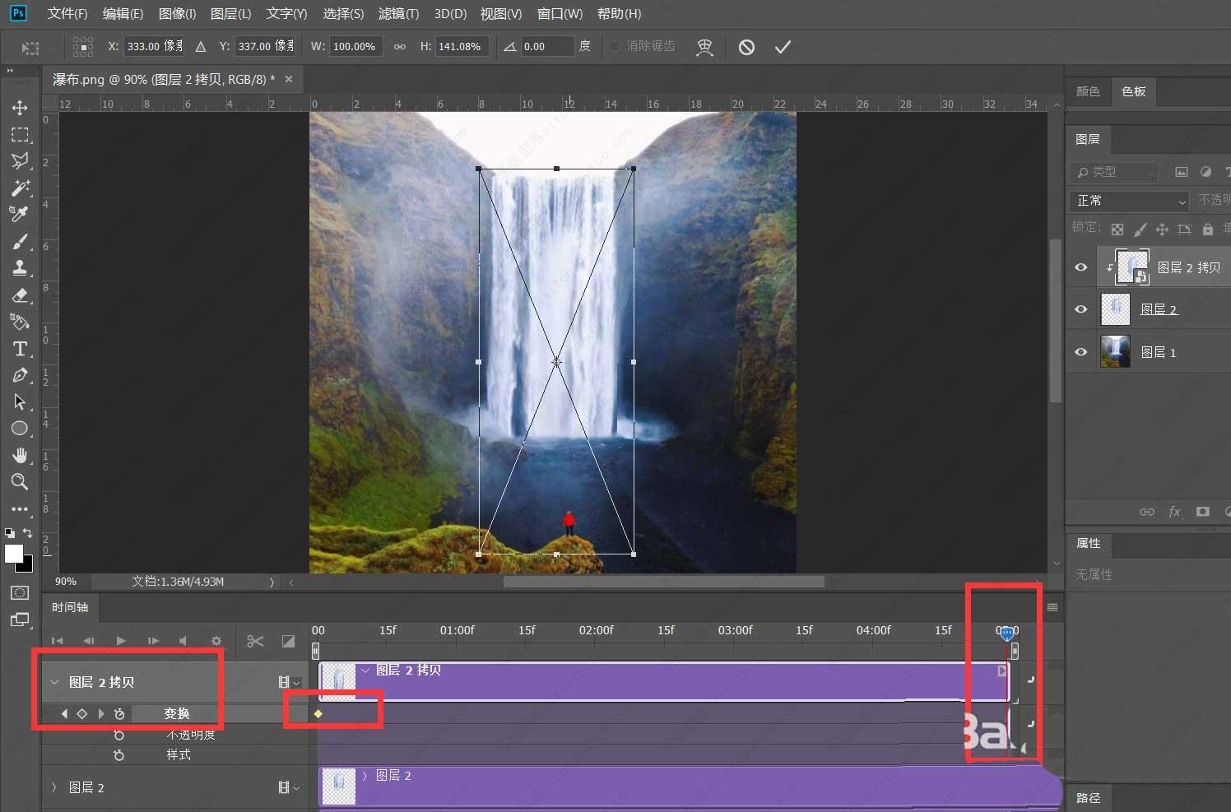Toggle the 不透明度 keyframe stopwatch
The height and width of the screenshot is (812, 1231).
click(119, 735)
